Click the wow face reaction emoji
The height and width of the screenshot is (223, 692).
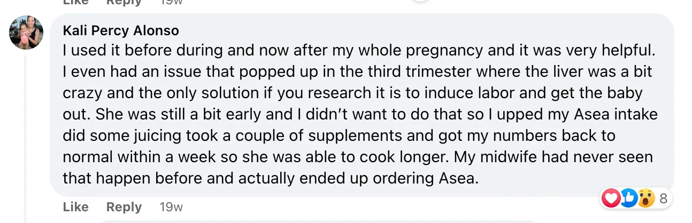(647, 198)
